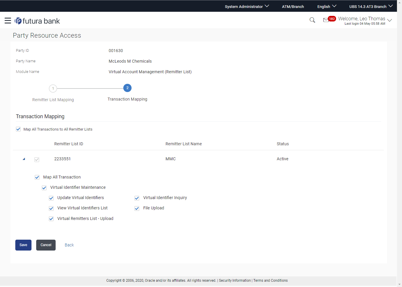Image resolution: width=402 pixels, height=287 pixels.
Task: Open the English language dropdown
Action: 327,6
